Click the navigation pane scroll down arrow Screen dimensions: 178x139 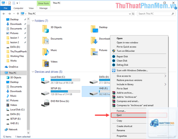(28, 133)
